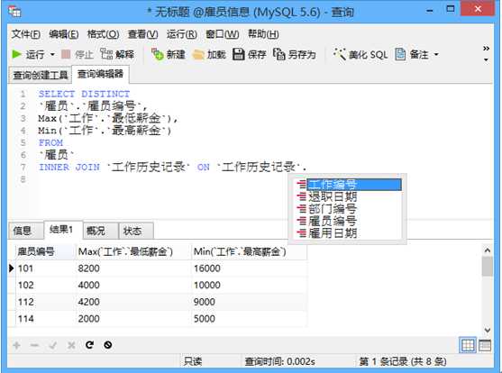Select cell 9000 in results
This screenshot has width=502, height=373.
(249, 302)
